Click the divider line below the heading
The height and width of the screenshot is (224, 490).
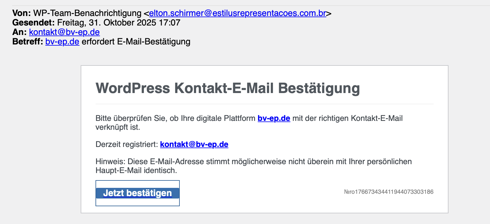point(264,104)
